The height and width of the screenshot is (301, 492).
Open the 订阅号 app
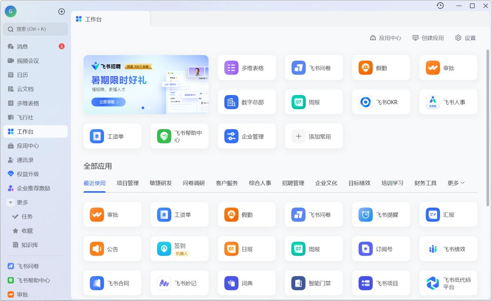tap(381, 249)
